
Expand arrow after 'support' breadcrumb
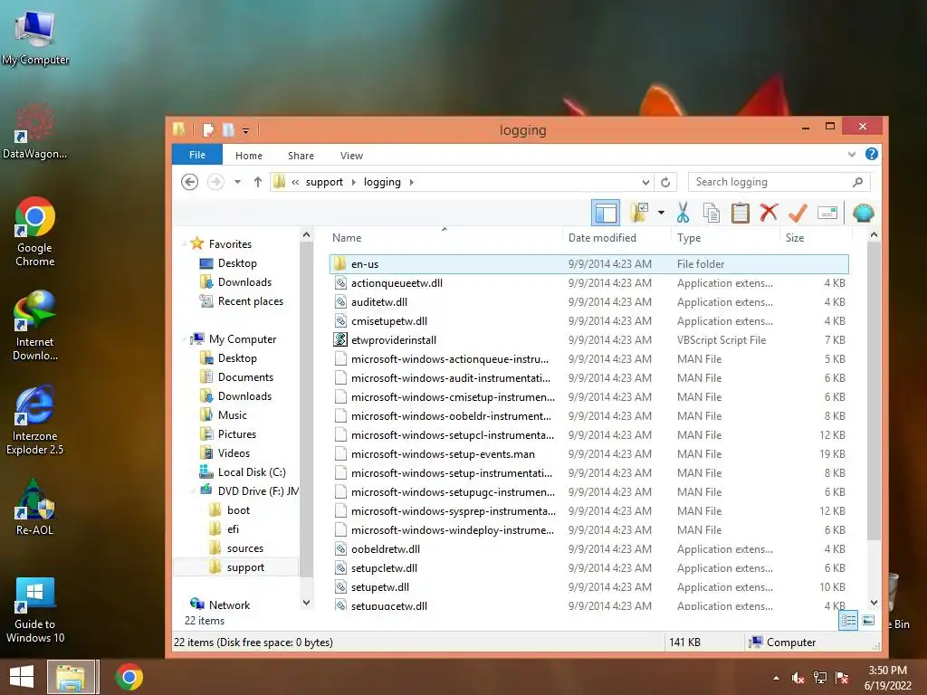tap(354, 182)
